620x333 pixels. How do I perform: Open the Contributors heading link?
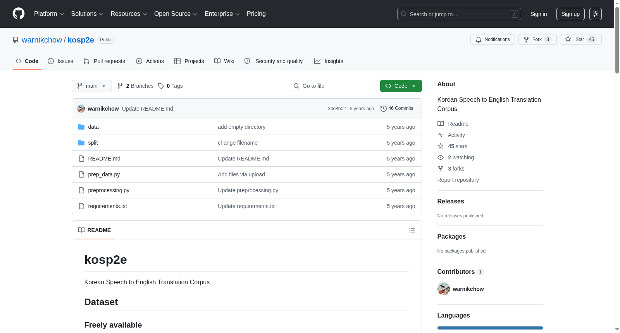pos(461,272)
